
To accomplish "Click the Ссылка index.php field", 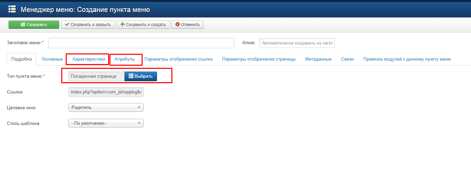I will [106, 92].
